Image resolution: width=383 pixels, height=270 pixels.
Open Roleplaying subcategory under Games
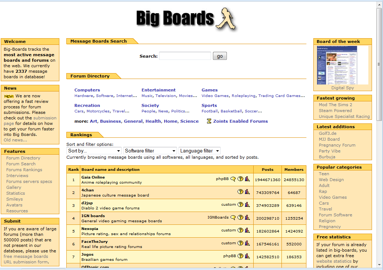tap(243, 96)
